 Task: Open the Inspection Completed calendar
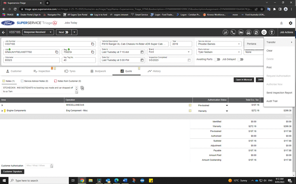[x=189, y=60]
